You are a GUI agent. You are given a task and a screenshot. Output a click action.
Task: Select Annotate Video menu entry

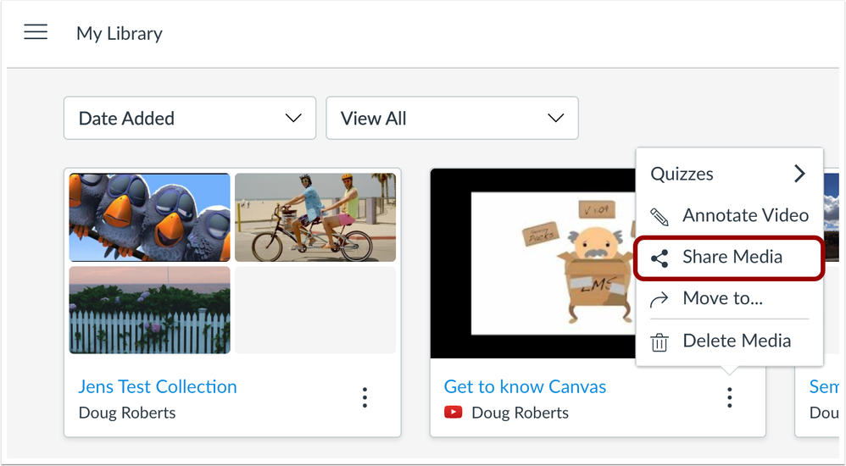pos(745,216)
